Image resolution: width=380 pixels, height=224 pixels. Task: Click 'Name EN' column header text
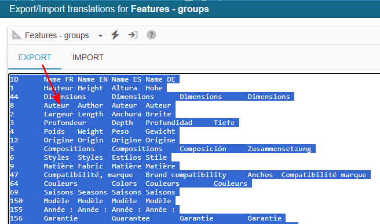[x=93, y=79]
